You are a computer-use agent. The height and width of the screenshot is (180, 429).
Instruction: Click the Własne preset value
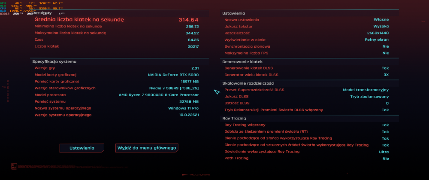click(x=381, y=20)
